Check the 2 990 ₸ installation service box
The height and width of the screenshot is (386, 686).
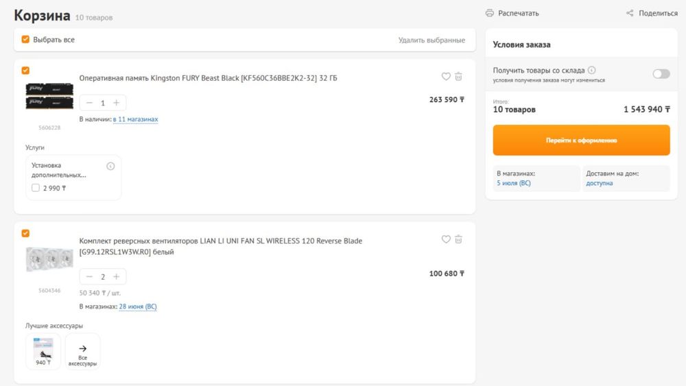(x=36, y=188)
